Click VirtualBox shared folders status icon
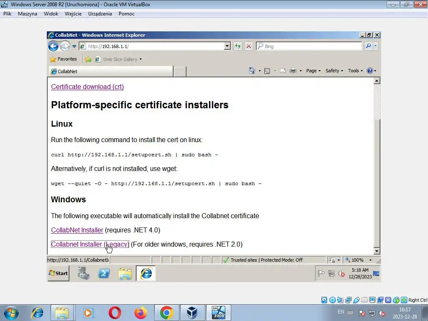The height and width of the screenshot is (321, 428). click(x=364, y=300)
